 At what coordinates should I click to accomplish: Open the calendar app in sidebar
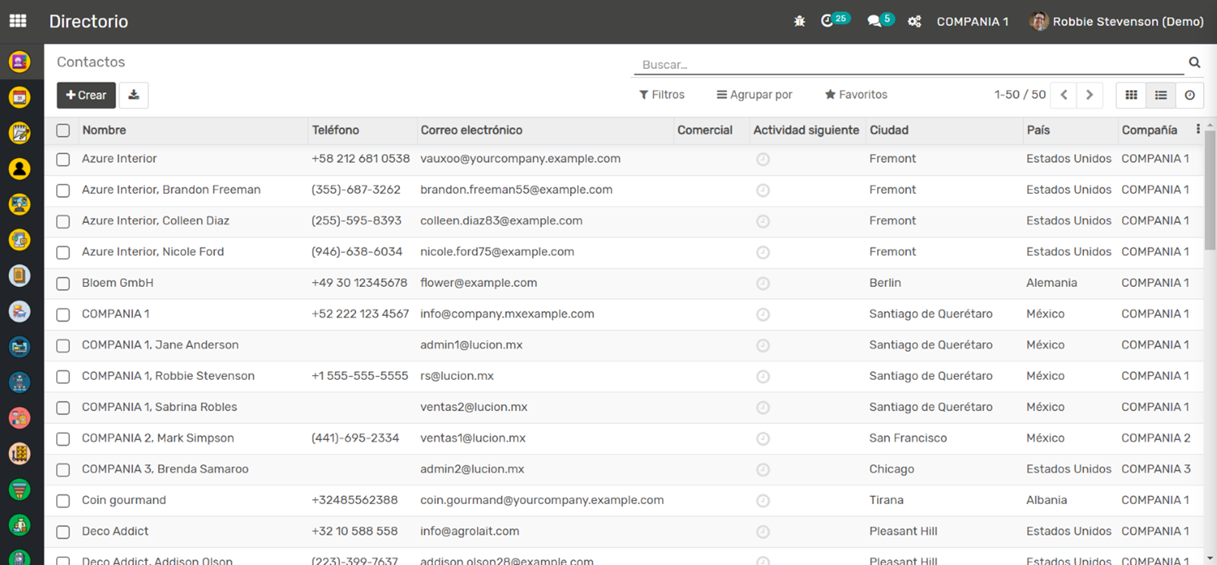(x=19, y=97)
